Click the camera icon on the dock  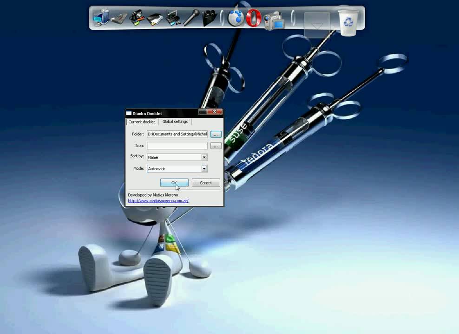pos(136,18)
